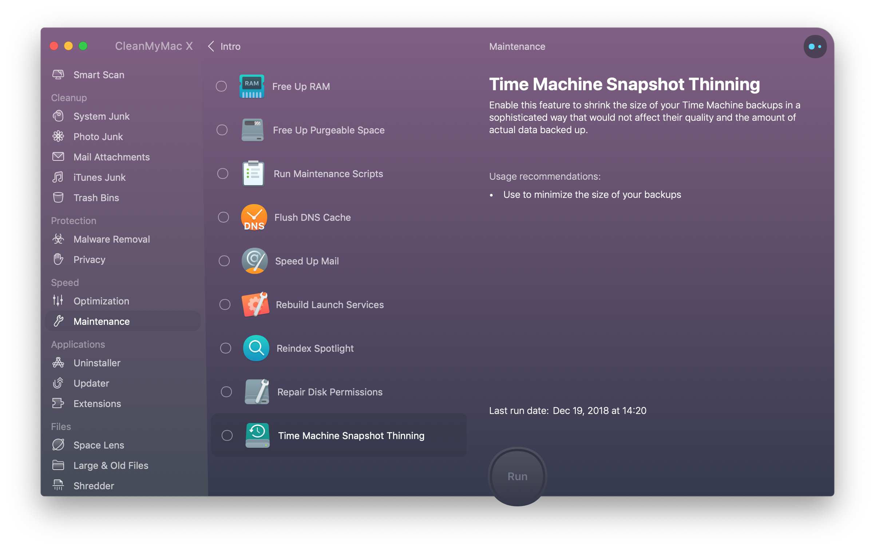The height and width of the screenshot is (550, 875).
Task: Click the Speed Up Mail icon
Action: tap(254, 261)
